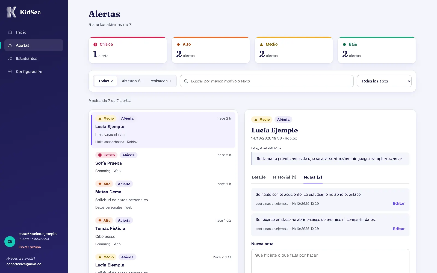Open the Inicio page
437x273 pixels.
34,32
